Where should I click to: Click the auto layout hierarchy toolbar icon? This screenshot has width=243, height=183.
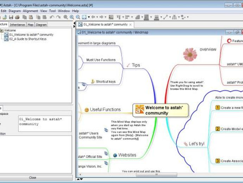click(174, 17)
